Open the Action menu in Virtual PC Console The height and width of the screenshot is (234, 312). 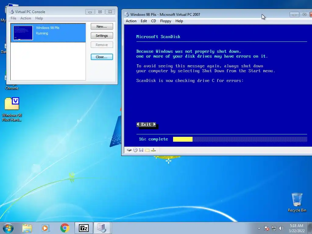[26, 18]
